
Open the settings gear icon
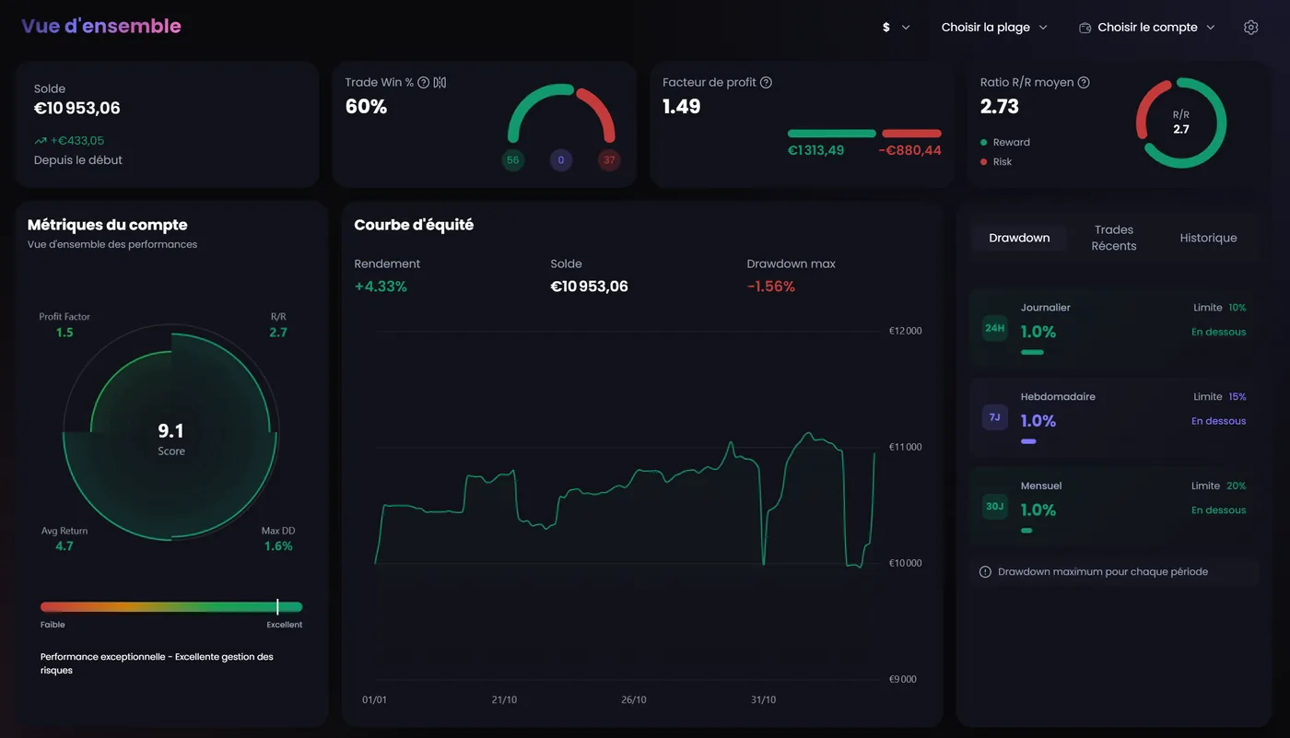[x=1250, y=28]
